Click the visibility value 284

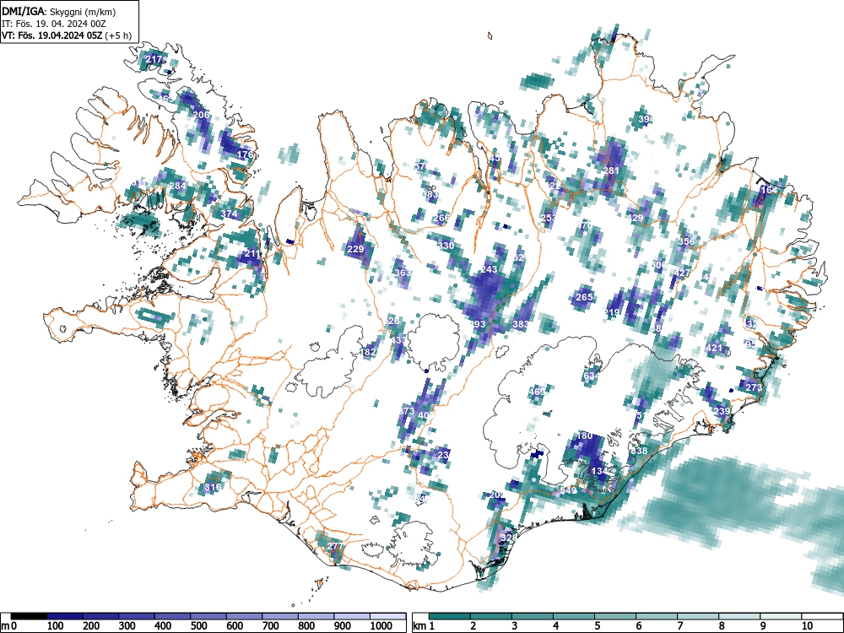pyautogui.click(x=177, y=187)
